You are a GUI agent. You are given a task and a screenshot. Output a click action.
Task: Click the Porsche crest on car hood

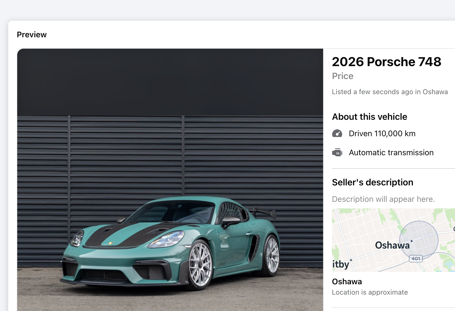tap(111, 243)
